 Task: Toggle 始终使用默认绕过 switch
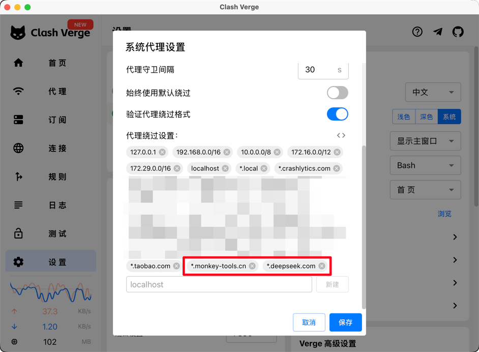coord(338,93)
